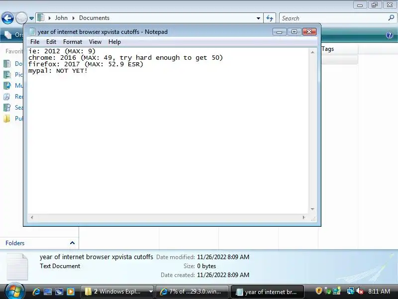Minimize the Notepad window

(x=280, y=32)
